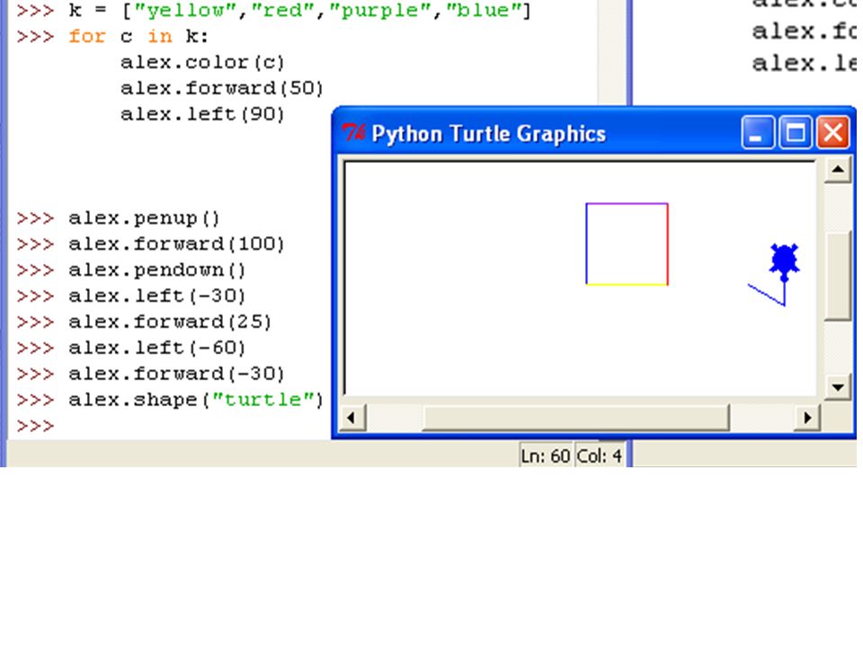
Task: Click the line alex.forward(100)
Action: [176, 244]
